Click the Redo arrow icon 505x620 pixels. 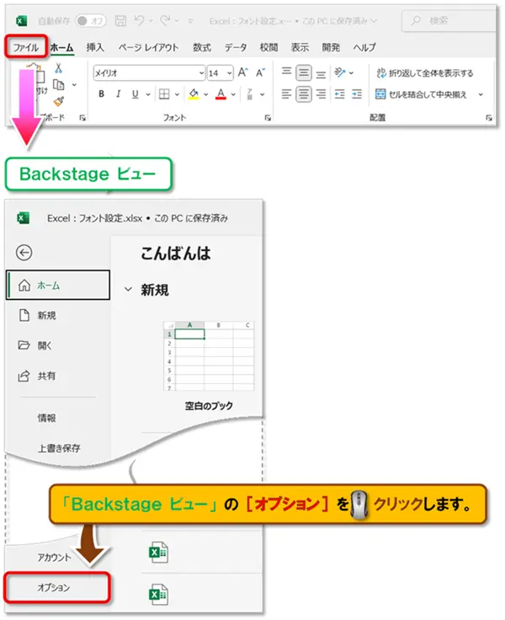pyautogui.click(x=165, y=20)
